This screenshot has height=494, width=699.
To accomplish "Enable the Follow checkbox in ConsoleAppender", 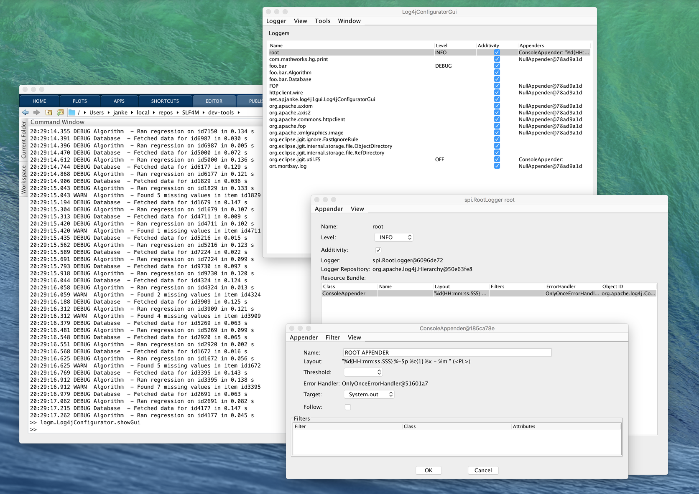I will [x=348, y=407].
